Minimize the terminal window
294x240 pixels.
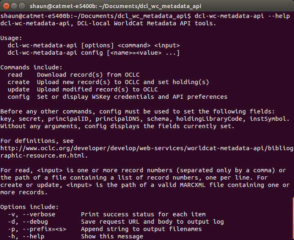coord(14,6)
